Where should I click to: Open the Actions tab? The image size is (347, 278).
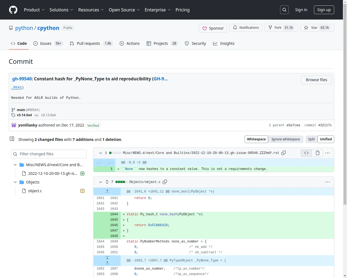tap(130, 43)
